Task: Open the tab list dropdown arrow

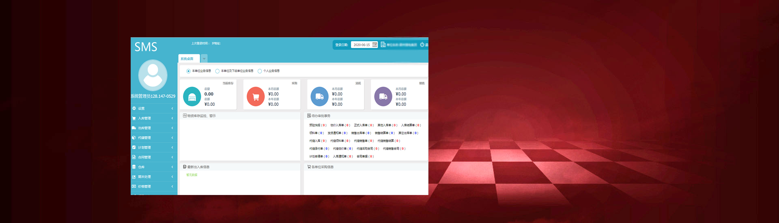Action: pos(204,59)
